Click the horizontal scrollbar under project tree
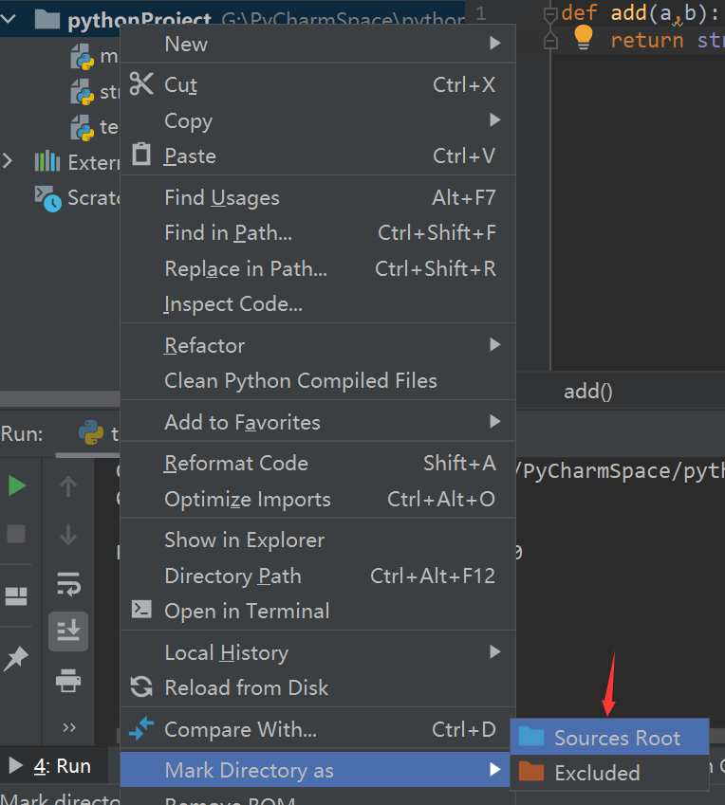 coord(60,398)
